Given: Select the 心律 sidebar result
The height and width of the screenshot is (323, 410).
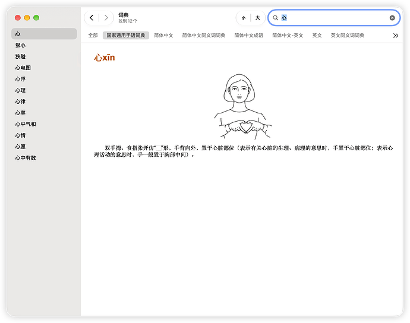Looking at the screenshot, I should (44, 102).
